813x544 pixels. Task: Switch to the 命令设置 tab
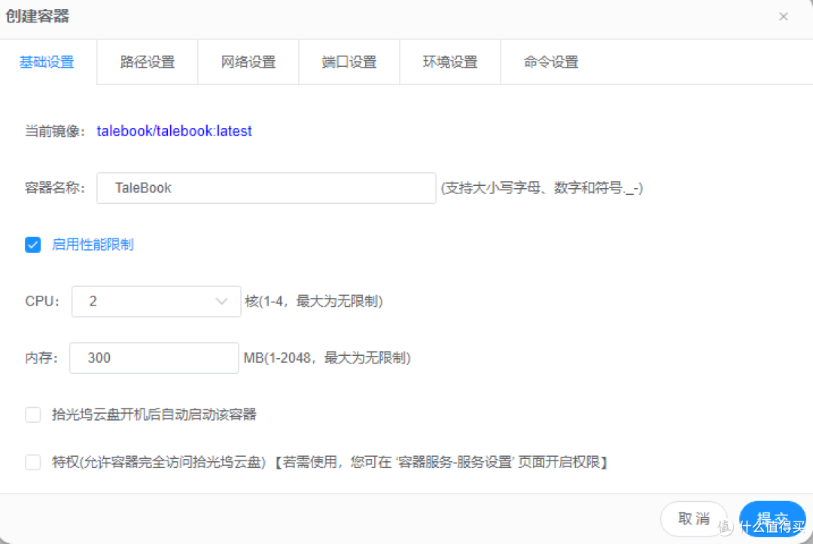click(550, 62)
